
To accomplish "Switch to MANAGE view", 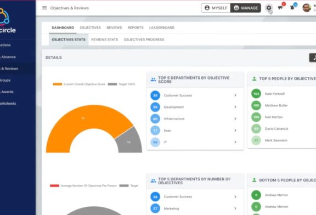I will (x=246, y=8).
